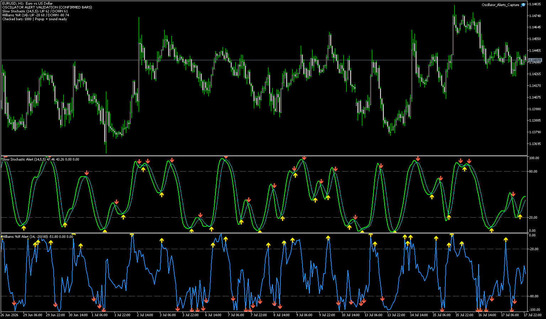Click the Expert Advisor graduation cap icon
546x319 pixels.
click(x=523, y=5)
